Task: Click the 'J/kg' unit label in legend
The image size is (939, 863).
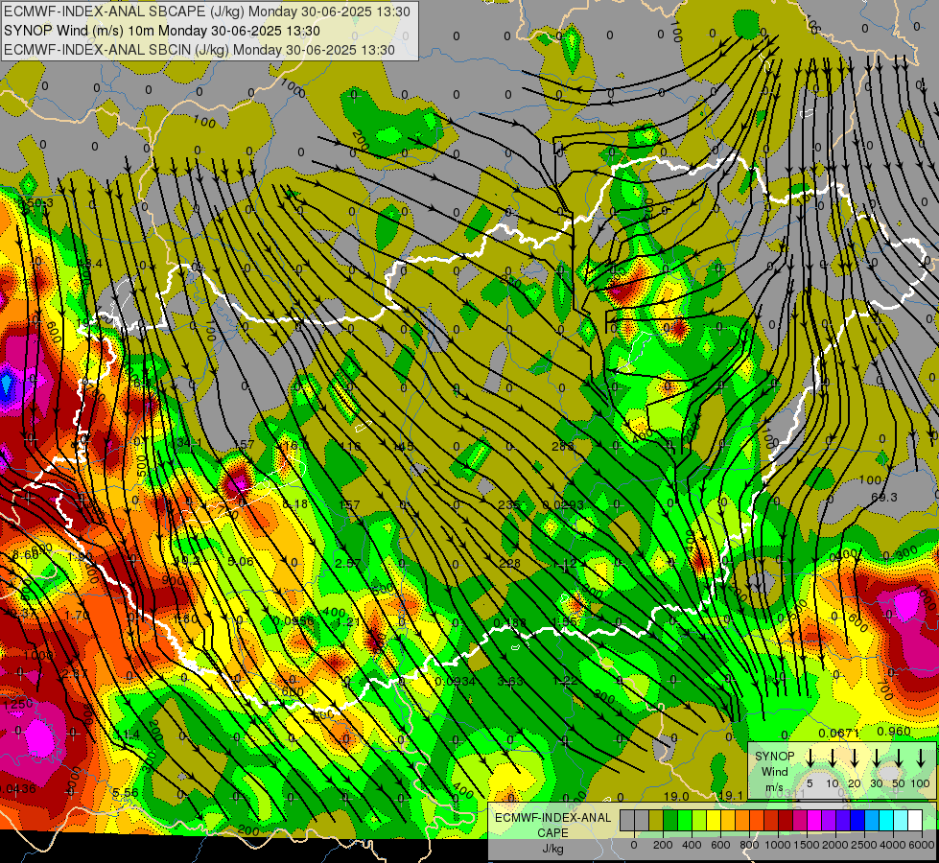Action: point(552,849)
